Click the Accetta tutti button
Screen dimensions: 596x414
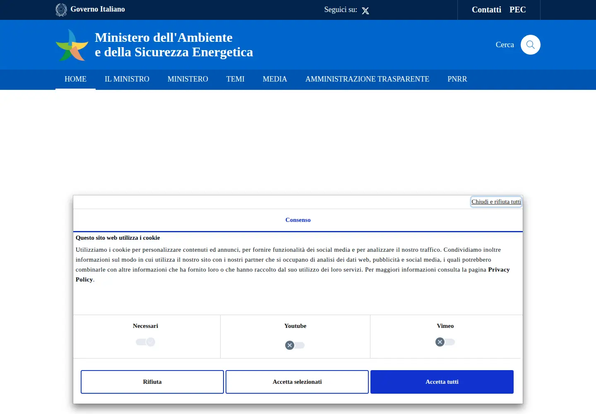(442, 382)
